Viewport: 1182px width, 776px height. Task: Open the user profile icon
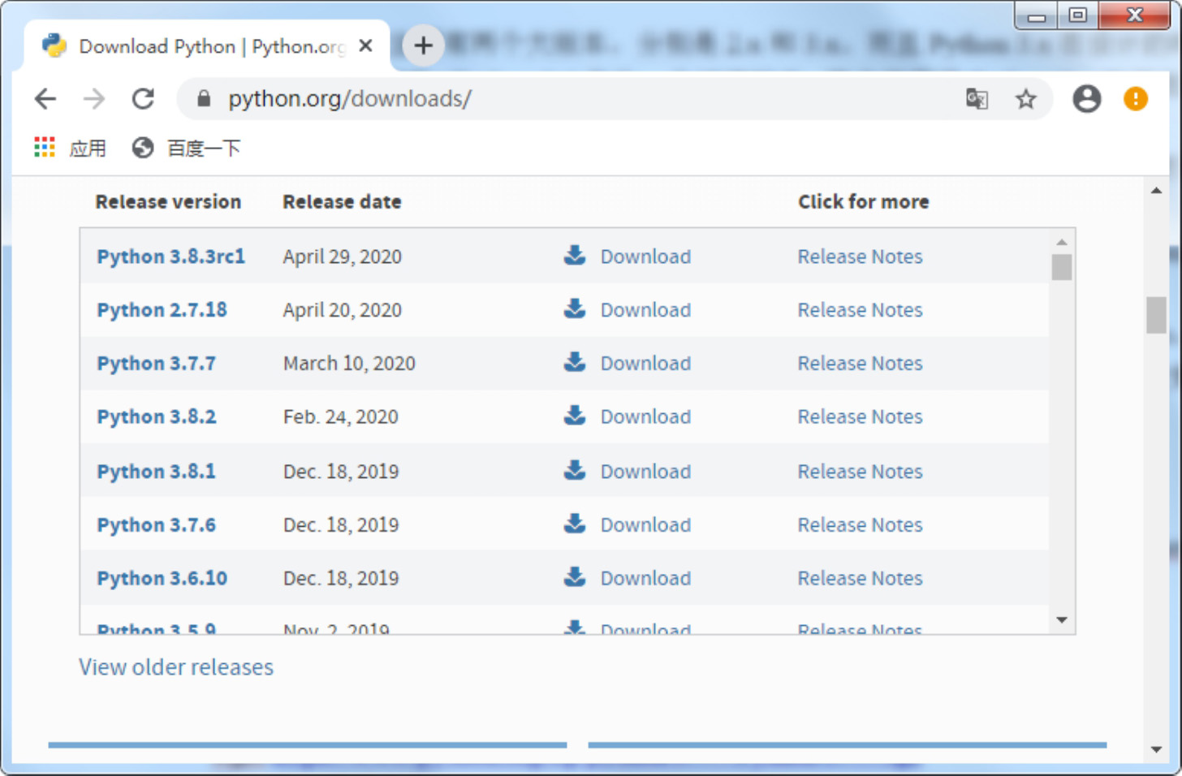pyautogui.click(x=1086, y=99)
